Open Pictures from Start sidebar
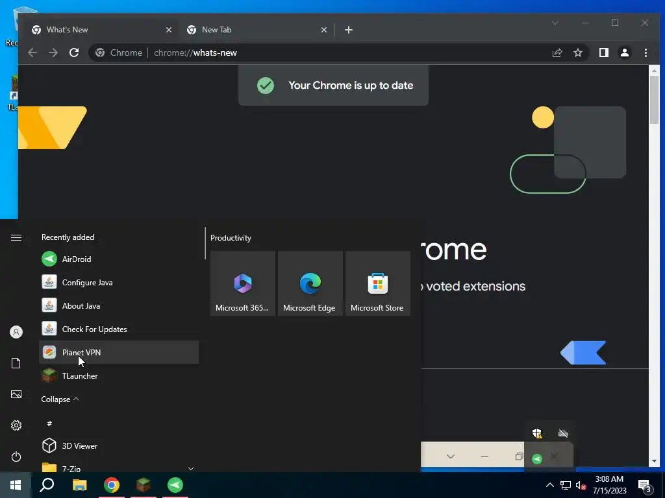Viewport: 665px width, 498px height. (16, 394)
